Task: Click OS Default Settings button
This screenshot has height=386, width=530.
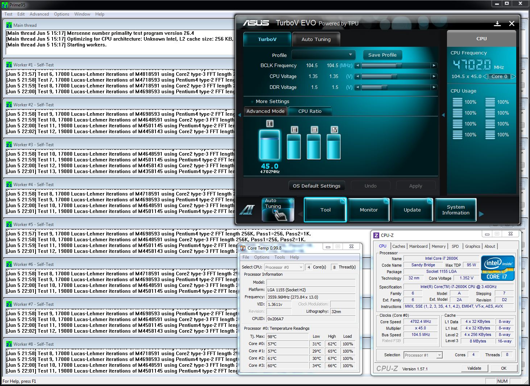Action: 316,186
